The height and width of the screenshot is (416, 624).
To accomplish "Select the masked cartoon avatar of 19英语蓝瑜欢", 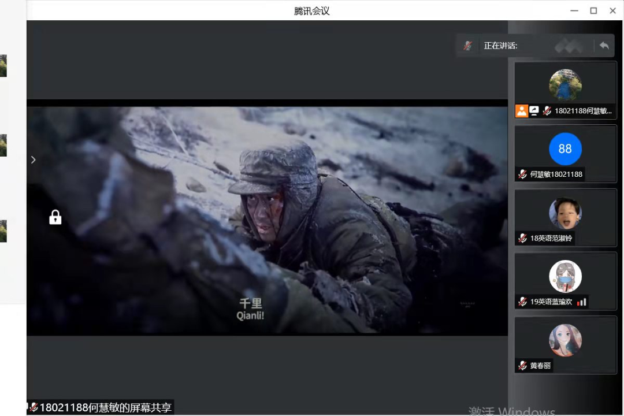I will [565, 276].
